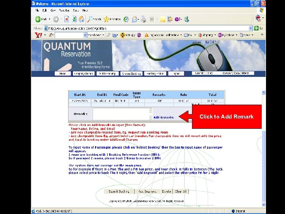Launch the Windows Messenger figure icon
Viewport: 285px width, 214px height.
coord(186,19)
